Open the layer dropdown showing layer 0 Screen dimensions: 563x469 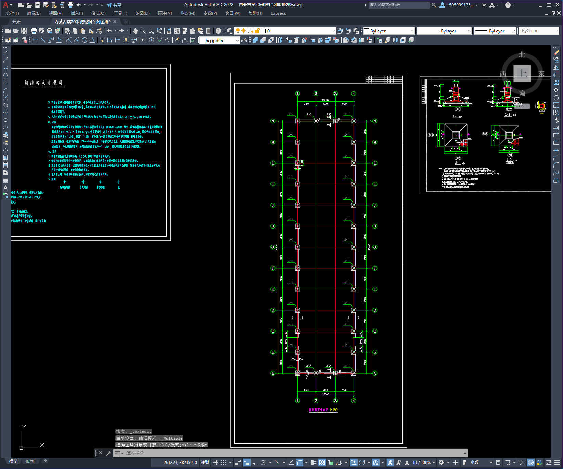(x=285, y=31)
